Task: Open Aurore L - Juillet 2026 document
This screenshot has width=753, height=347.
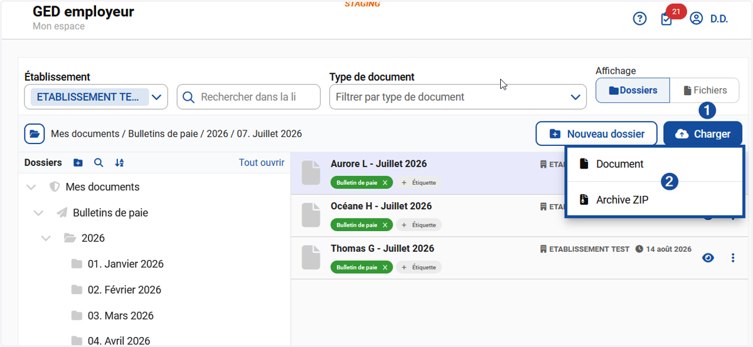Action: tap(378, 164)
